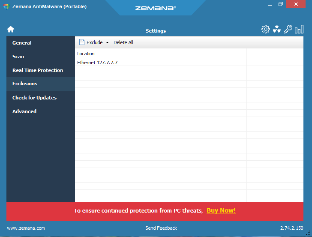Open the www.zemana.com link

(x=26, y=228)
